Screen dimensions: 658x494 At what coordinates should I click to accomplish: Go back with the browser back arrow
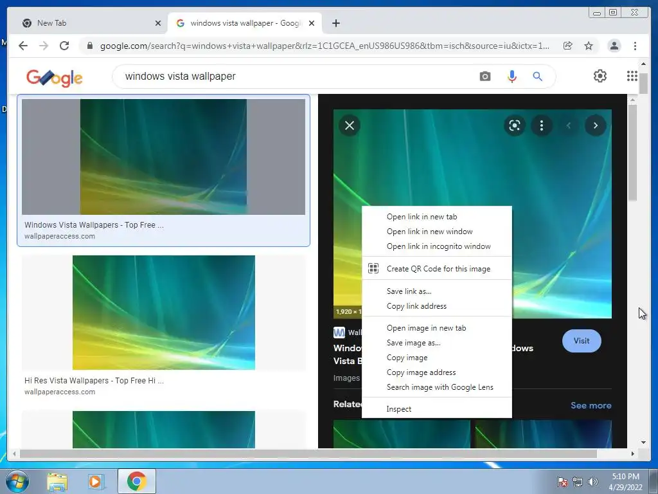23,46
